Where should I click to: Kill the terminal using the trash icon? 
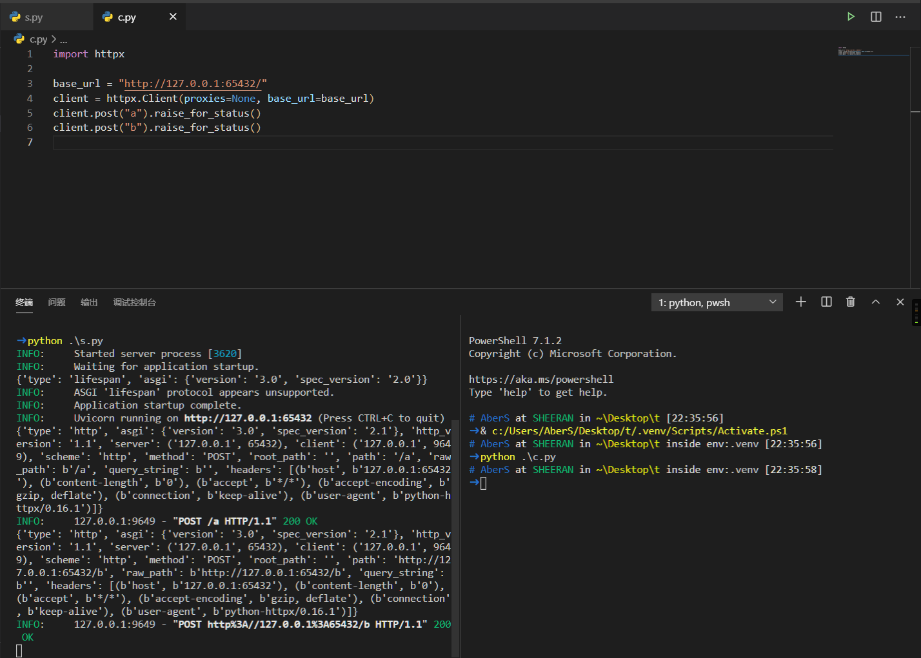click(x=850, y=302)
